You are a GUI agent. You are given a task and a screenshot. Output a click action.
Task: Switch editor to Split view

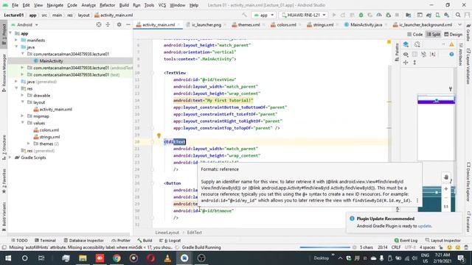click(433, 35)
